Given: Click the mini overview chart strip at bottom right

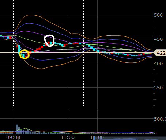Looking at the screenshot, I should (x=133, y=138).
